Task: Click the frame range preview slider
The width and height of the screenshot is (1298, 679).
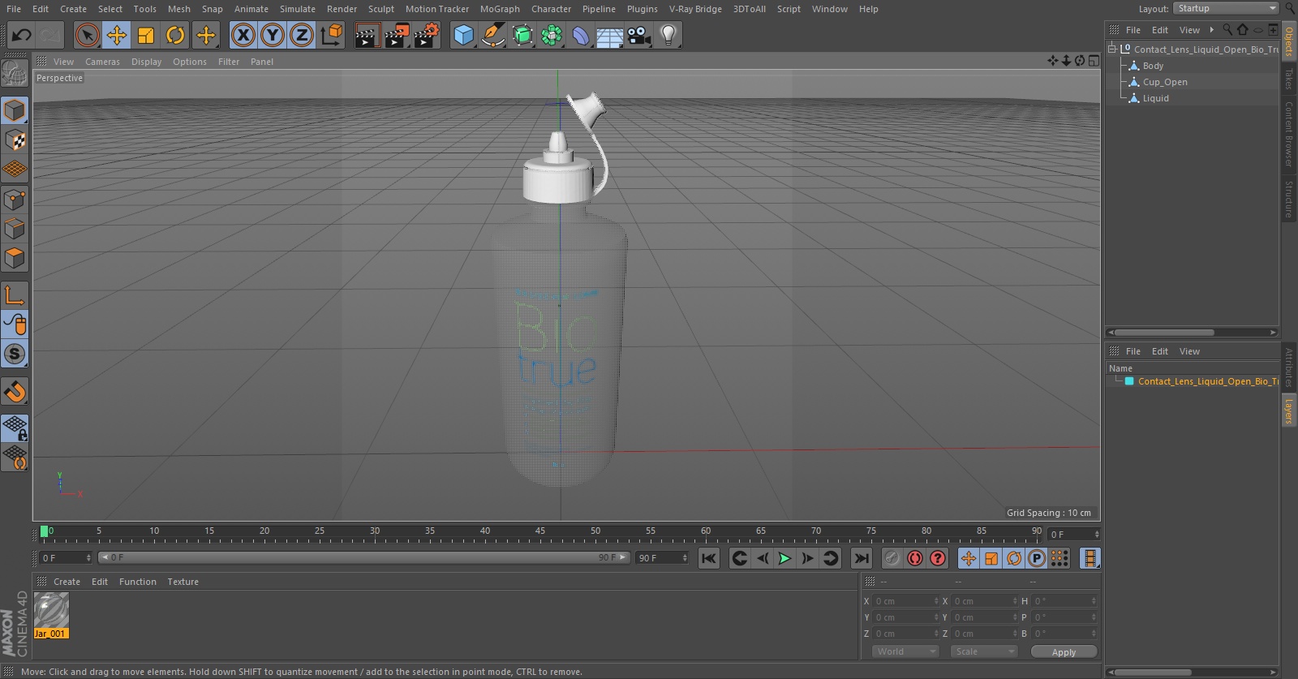Action: pyautogui.click(x=363, y=557)
